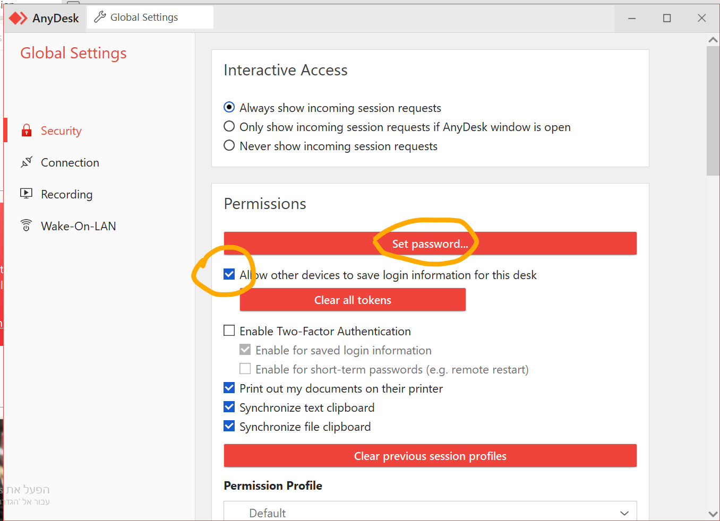The height and width of the screenshot is (521, 720).
Task: Maximize the AnyDesk window
Action: coord(667,19)
